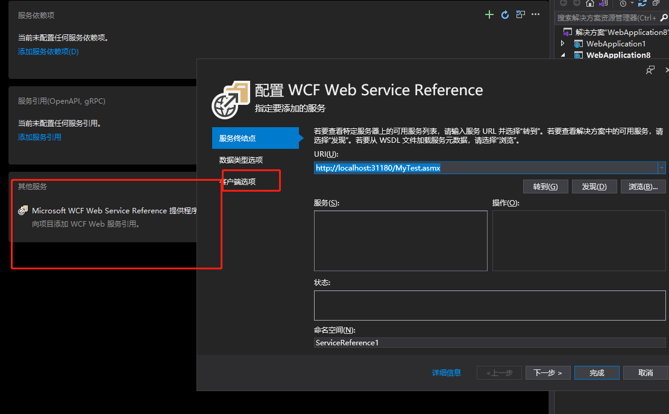This screenshot has width=669, height=414.
Task: Click the large WCF wizard globe logo
Action: coord(231,100)
